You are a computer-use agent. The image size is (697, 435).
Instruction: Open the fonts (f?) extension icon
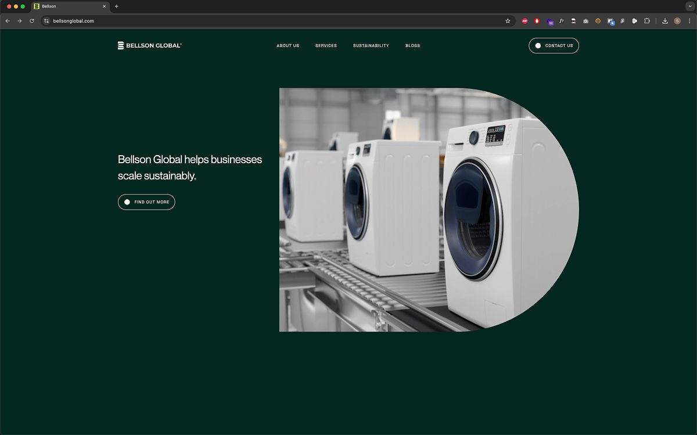[561, 21]
